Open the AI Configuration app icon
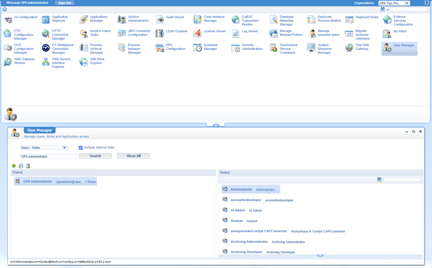This screenshot has width=432, height=268. pos(8,20)
